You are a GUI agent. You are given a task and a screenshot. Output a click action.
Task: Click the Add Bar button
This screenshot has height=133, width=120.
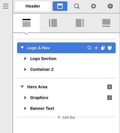[66, 117]
